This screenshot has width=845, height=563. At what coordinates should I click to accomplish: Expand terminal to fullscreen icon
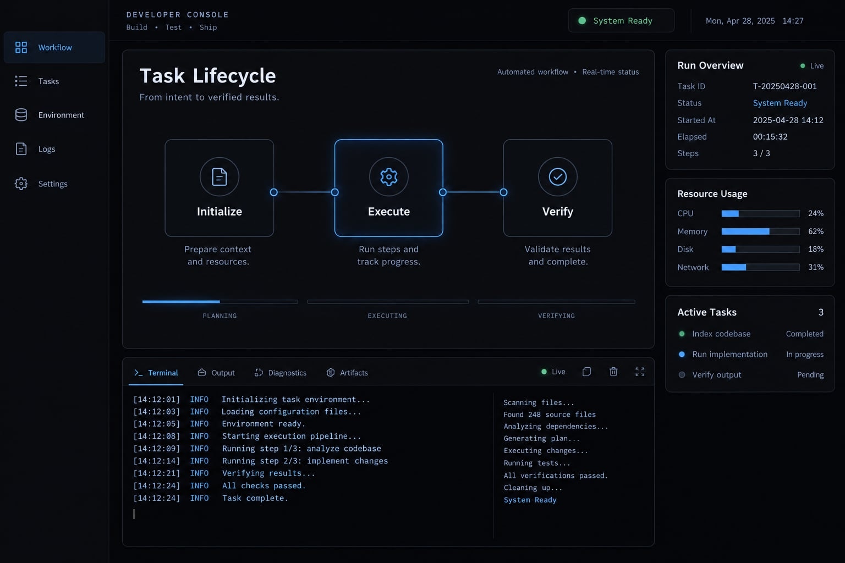tap(640, 372)
